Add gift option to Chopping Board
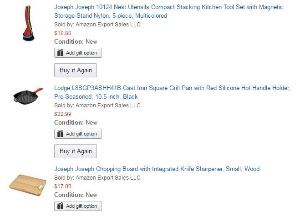This screenshot has width=300, height=216. tap(81, 206)
